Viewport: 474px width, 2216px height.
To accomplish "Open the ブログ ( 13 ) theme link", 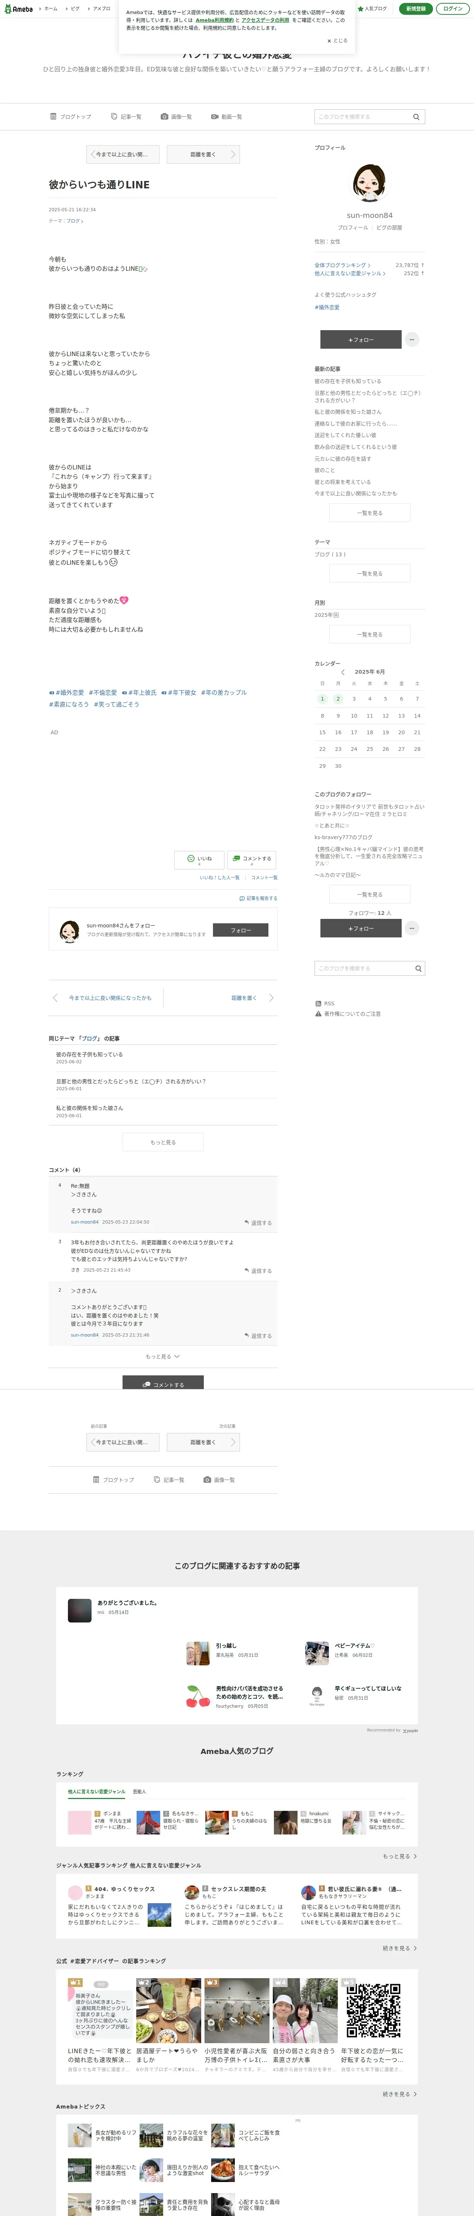I will 330,554.
